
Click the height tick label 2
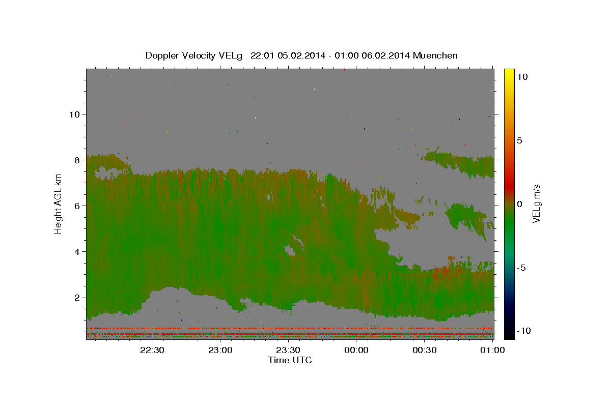pos(77,298)
